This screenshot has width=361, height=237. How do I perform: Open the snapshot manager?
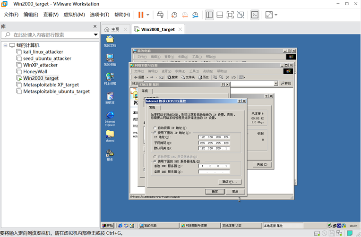(x=195, y=15)
